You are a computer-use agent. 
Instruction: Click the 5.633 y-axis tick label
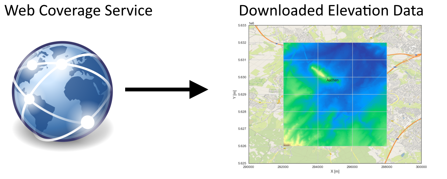242,25
